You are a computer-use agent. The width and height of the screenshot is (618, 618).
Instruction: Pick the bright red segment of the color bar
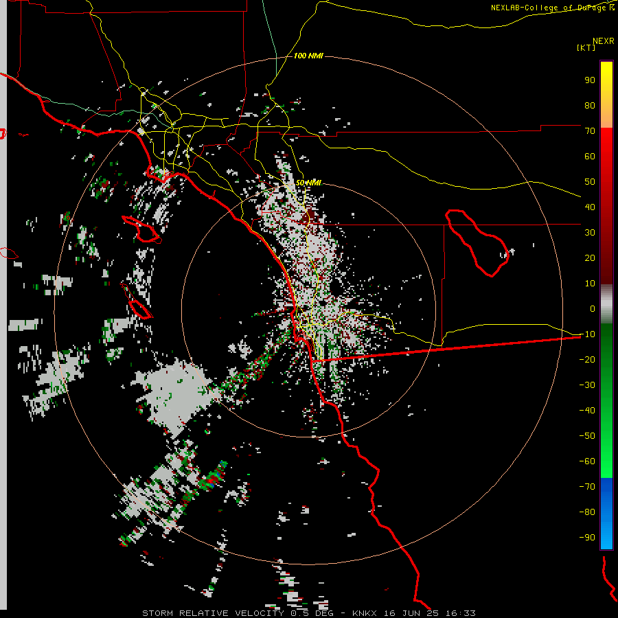606,206
